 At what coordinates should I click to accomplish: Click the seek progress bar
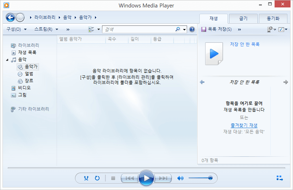[x=147, y=168]
